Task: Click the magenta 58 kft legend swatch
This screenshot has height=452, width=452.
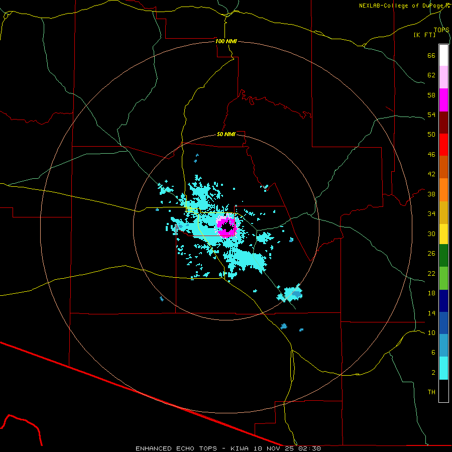Action: [x=443, y=100]
